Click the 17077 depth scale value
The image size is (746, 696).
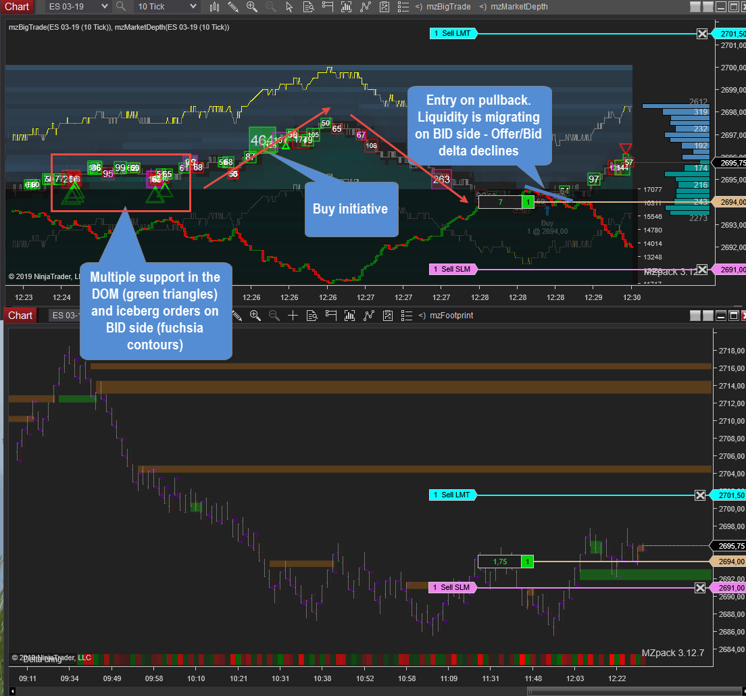pos(653,190)
